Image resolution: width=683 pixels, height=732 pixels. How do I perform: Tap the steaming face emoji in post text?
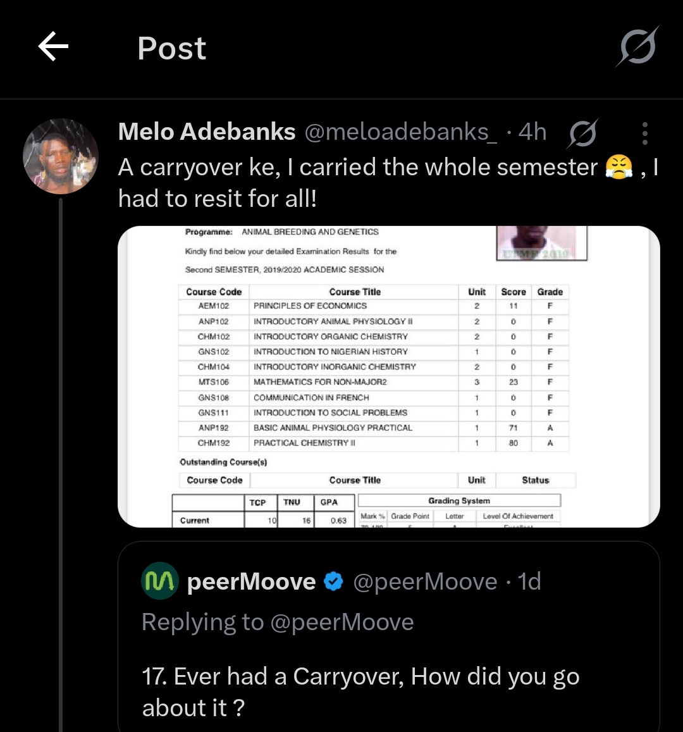(x=618, y=167)
